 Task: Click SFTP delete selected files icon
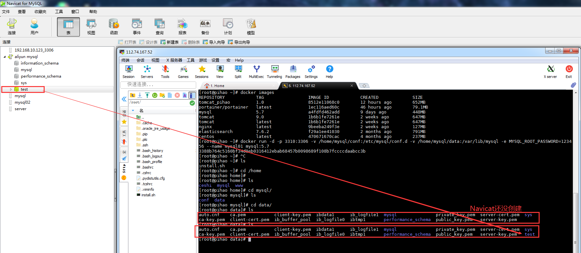click(177, 95)
